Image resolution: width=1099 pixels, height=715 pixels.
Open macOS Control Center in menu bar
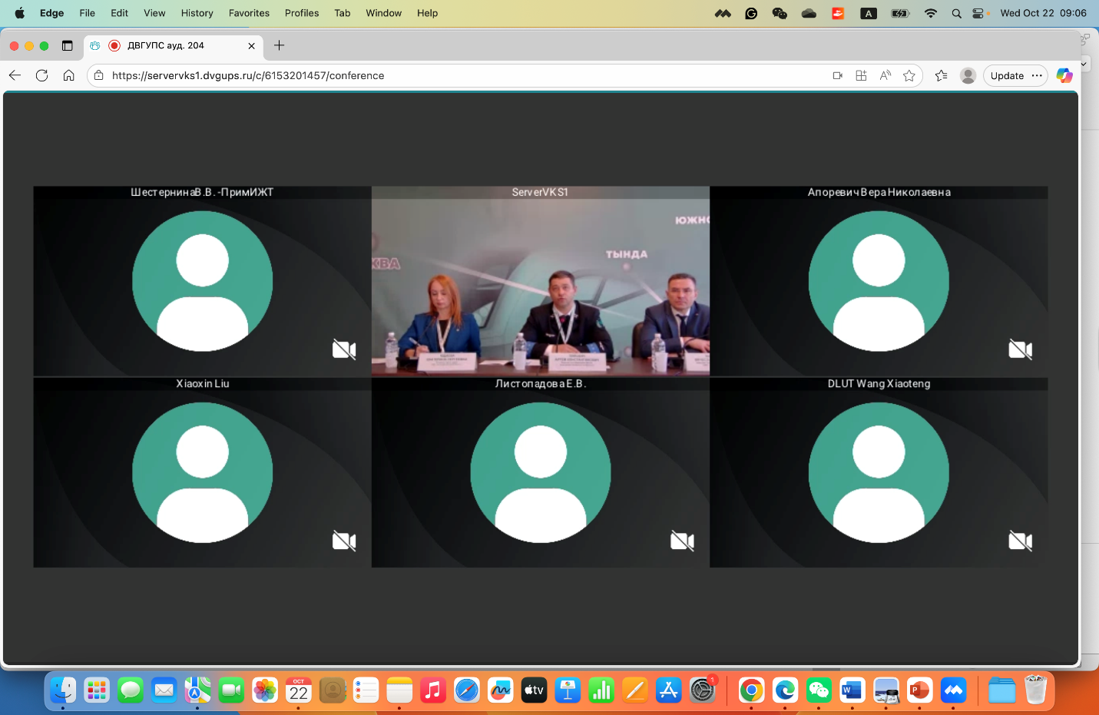pyautogui.click(x=978, y=13)
